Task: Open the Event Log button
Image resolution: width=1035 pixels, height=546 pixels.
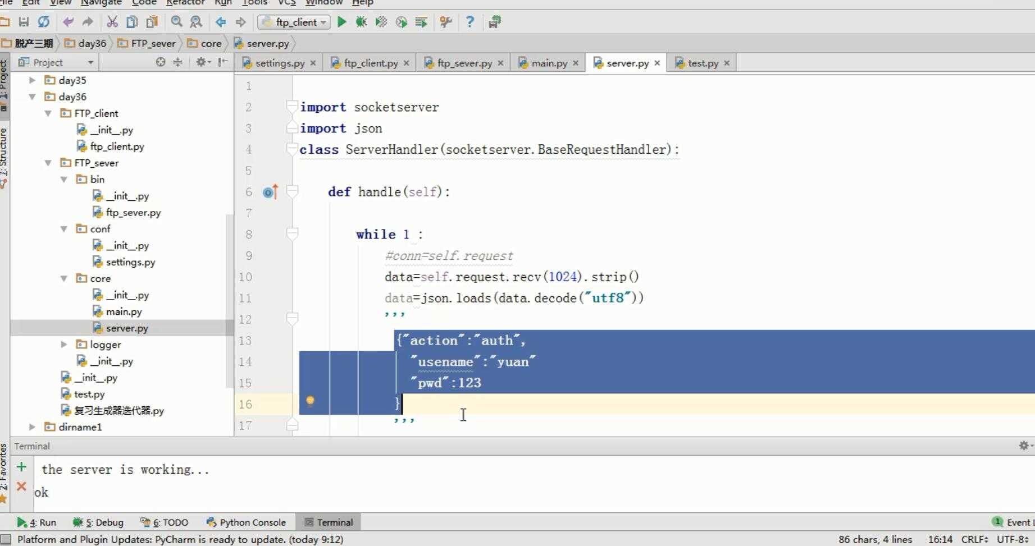Action: [x=1013, y=522]
